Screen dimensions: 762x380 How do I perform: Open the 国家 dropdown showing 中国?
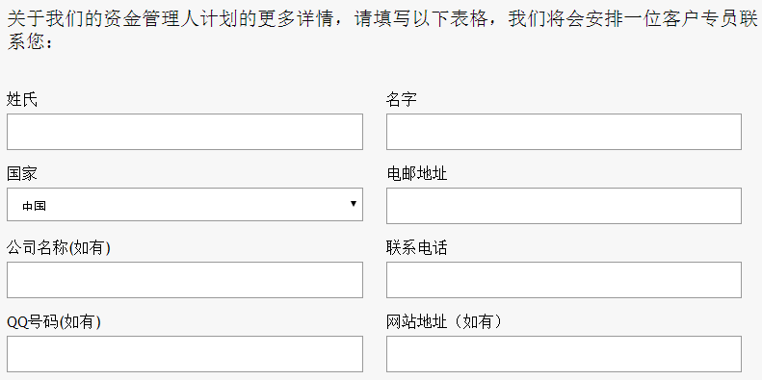[185, 204]
